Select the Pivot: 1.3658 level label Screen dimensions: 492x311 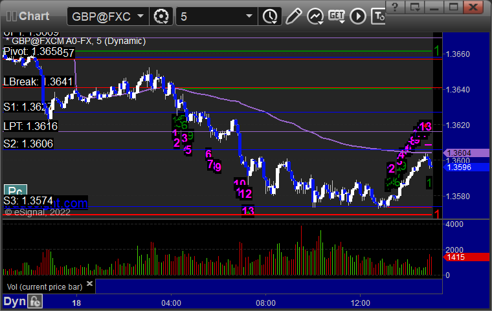33,52
